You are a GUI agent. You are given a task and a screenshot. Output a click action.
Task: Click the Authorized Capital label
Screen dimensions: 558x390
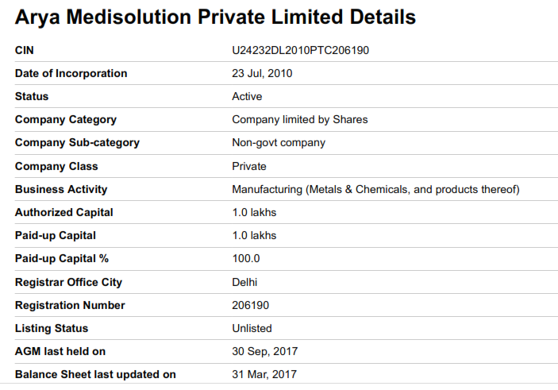tap(63, 213)
